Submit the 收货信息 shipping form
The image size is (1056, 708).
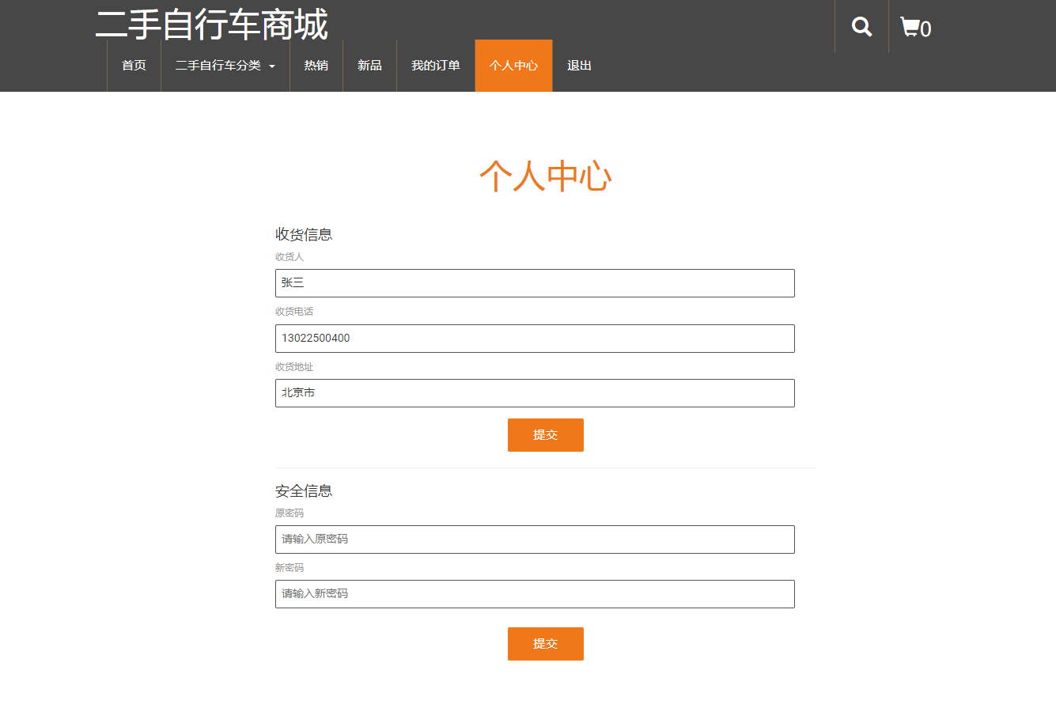click(545, 434)
